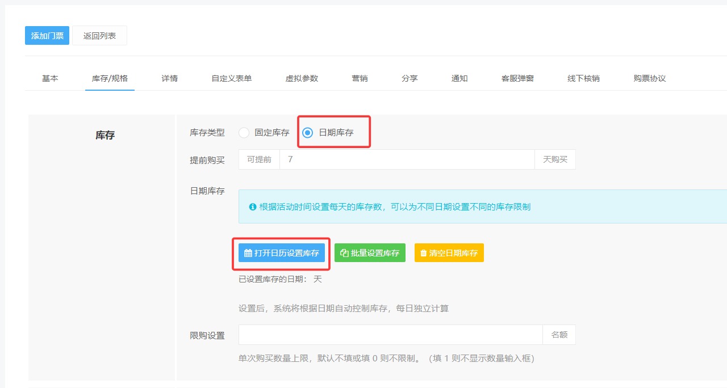727x388 pixels.
Task: Click the info icon in the blue notice
Action: pyautogui.click(x=253, y=207)
